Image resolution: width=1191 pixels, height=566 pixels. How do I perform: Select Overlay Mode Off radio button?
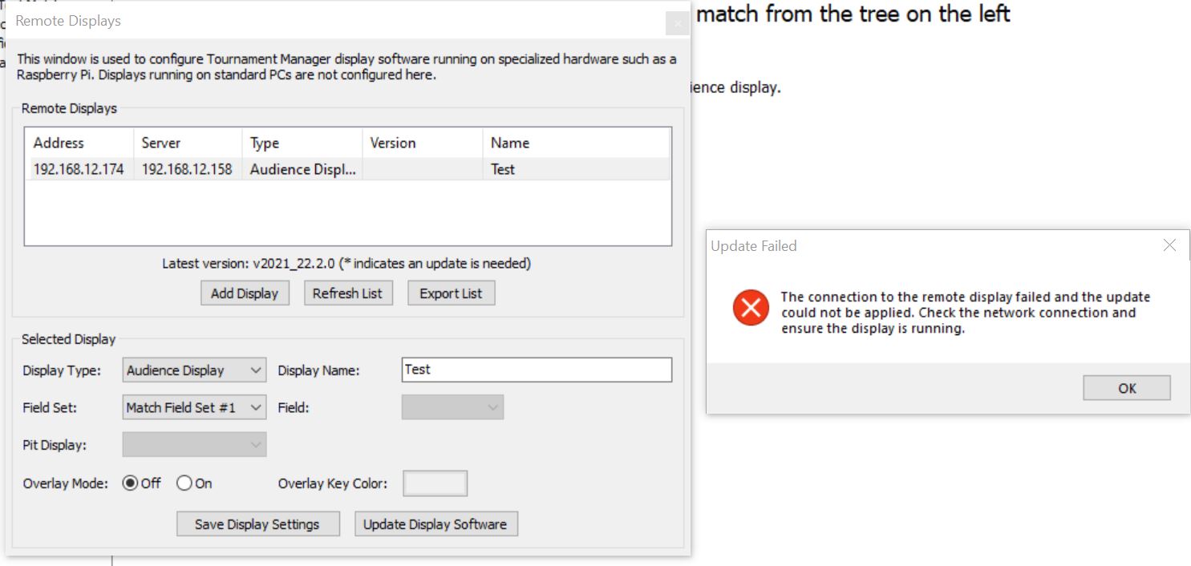pyautogui.click(x=130, y=483)
